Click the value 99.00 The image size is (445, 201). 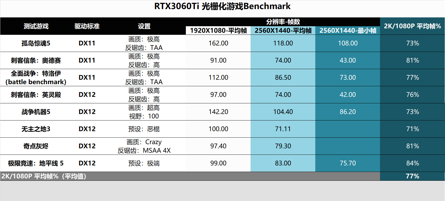218,163
